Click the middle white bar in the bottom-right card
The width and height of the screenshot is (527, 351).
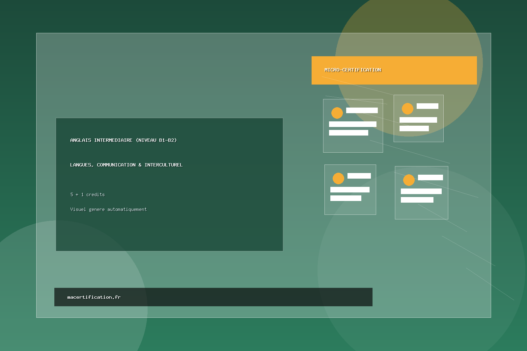click(421, 191)
